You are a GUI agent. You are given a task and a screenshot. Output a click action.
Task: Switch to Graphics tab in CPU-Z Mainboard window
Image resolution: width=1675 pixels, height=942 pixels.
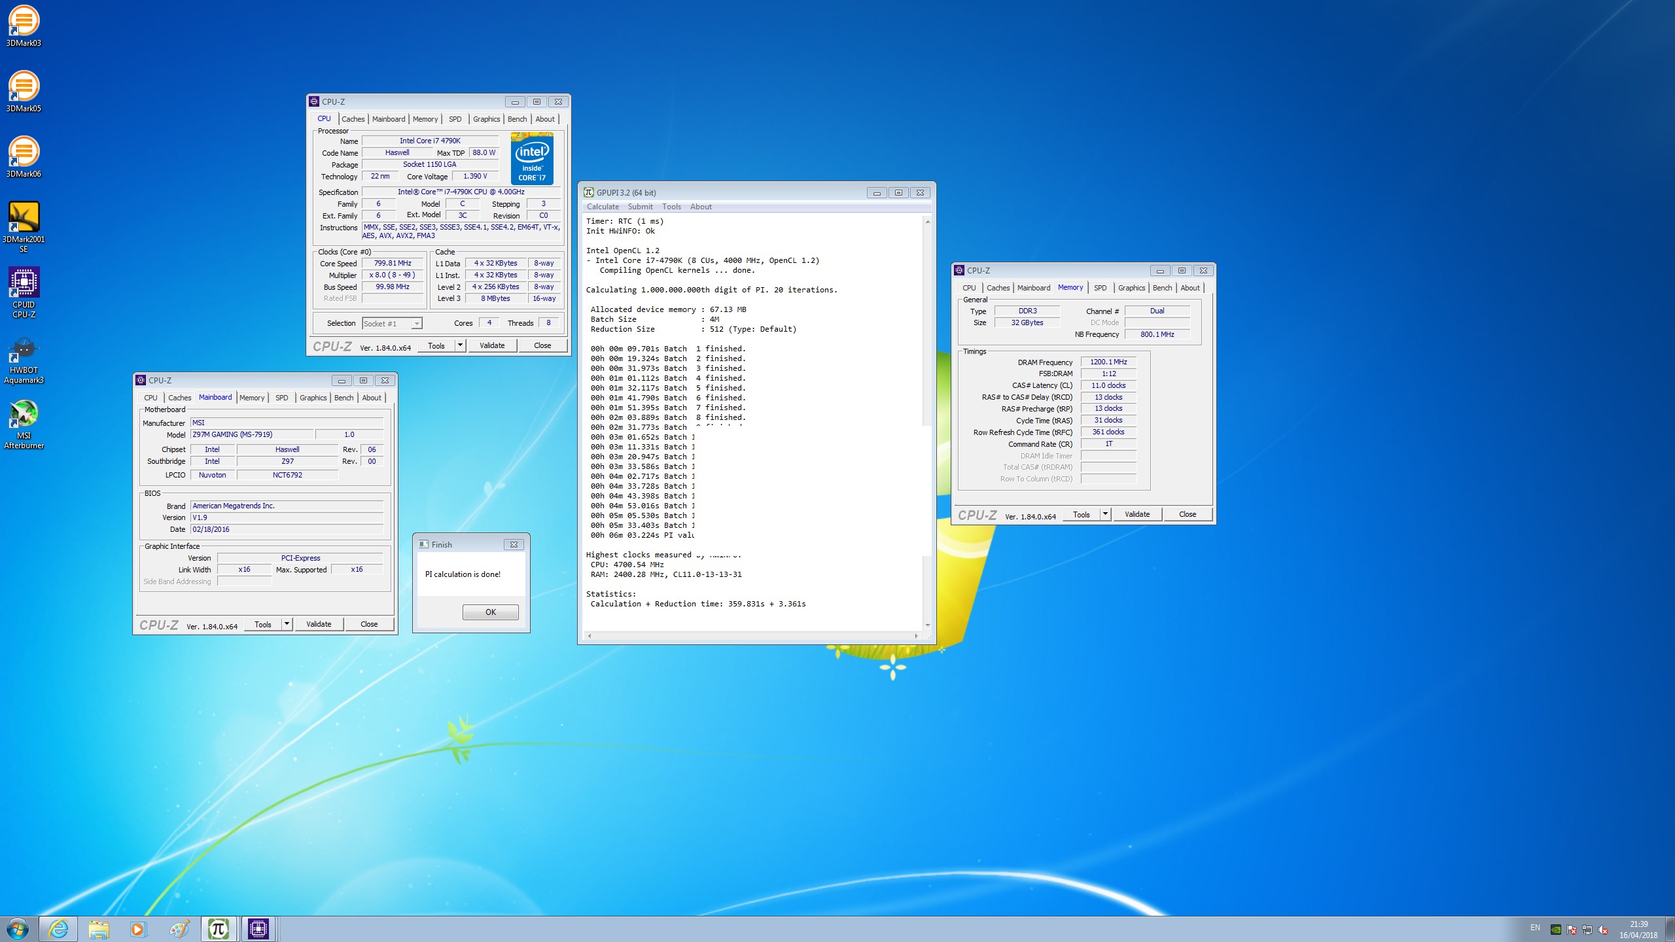pyautogui.click(x=313, y=398)
